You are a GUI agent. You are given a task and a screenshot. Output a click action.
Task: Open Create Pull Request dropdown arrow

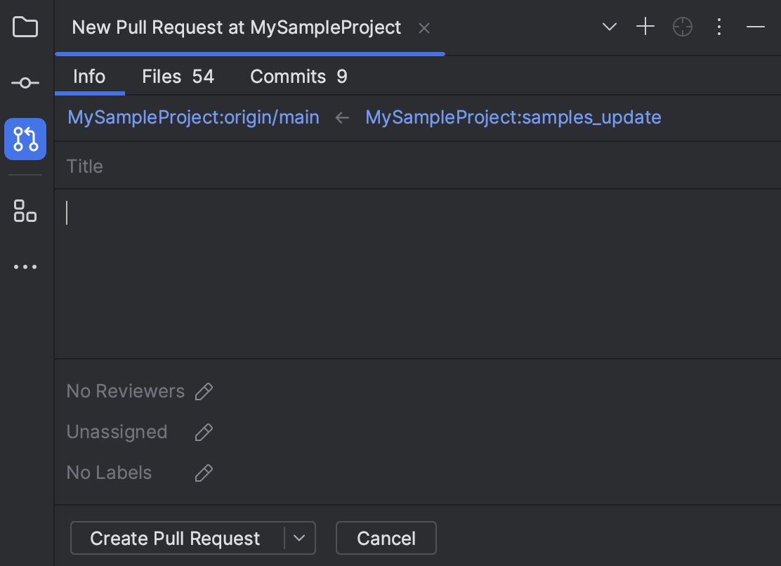pos(299,539)
